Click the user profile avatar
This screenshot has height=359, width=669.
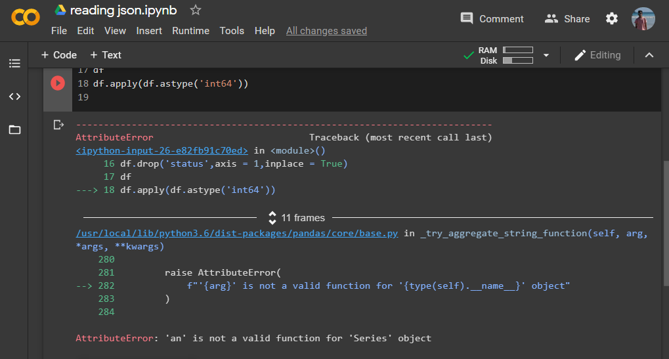click(643, 18)
